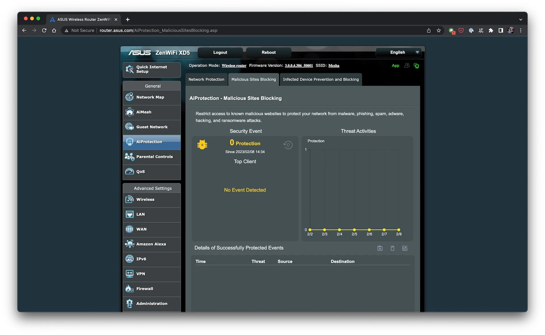Save the protected events log
Viewport: 545px width, 335px height.
(380, 248)
